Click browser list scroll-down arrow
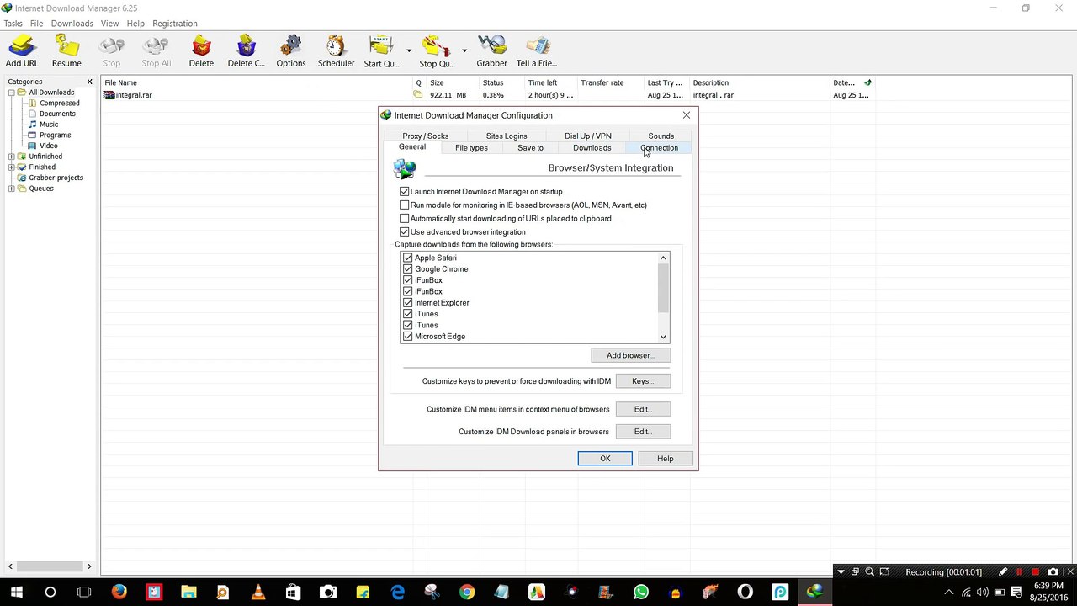This screenshot has width=1077, height=606. pos(663,337)
